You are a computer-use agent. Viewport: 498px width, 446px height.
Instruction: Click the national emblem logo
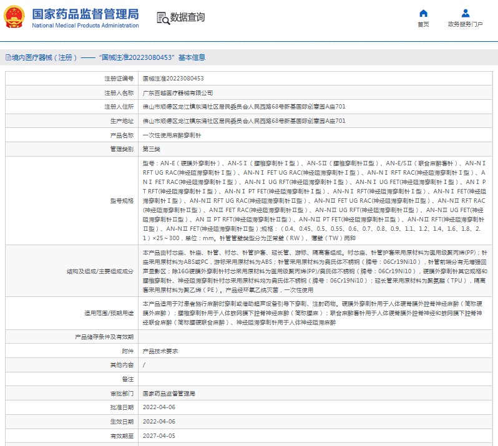tap(14, 17)
